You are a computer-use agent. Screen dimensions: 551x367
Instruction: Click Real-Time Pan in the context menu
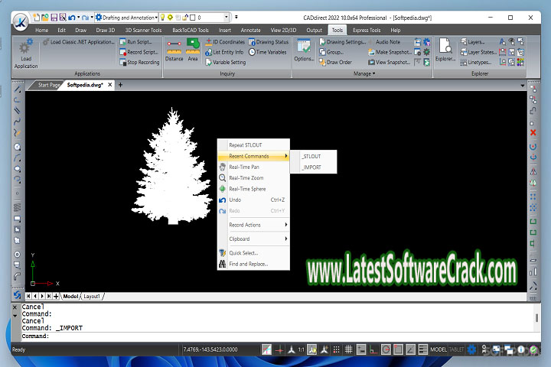click(x=243, y=167)
